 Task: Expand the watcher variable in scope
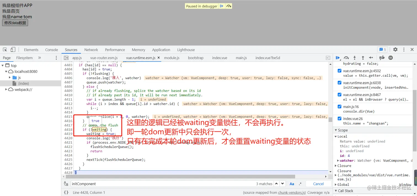[x=338, y=160]
